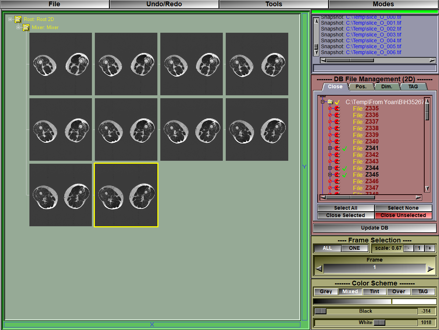The height and width of the screenshot is (330, 439).
Task: Toggle the yellow checkmark on the C:\Temp folder
Action: (337, 102)
